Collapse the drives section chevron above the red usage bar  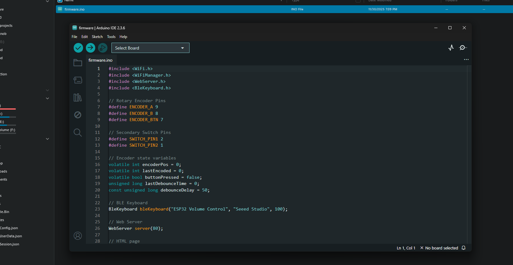click(47, 98)
